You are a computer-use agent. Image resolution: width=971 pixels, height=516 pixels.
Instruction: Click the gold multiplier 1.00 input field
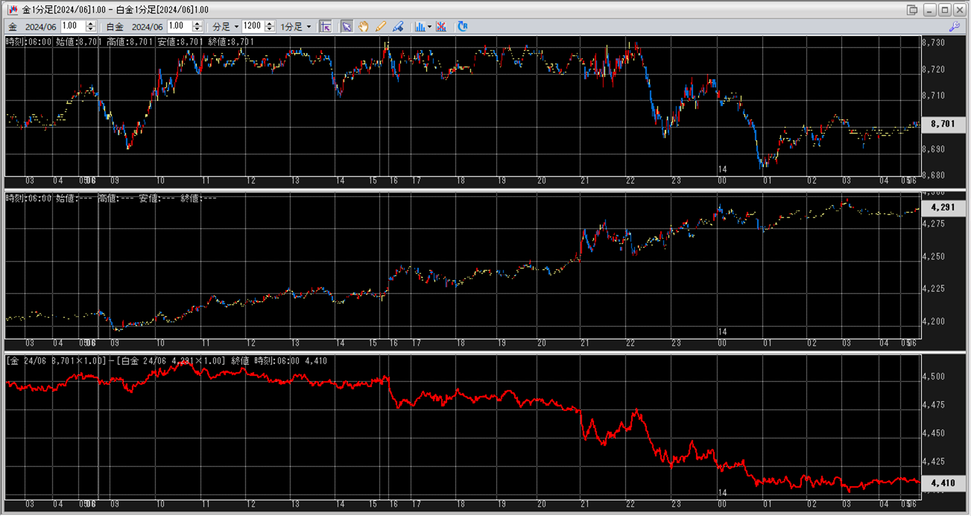click(x=73, y=26)
